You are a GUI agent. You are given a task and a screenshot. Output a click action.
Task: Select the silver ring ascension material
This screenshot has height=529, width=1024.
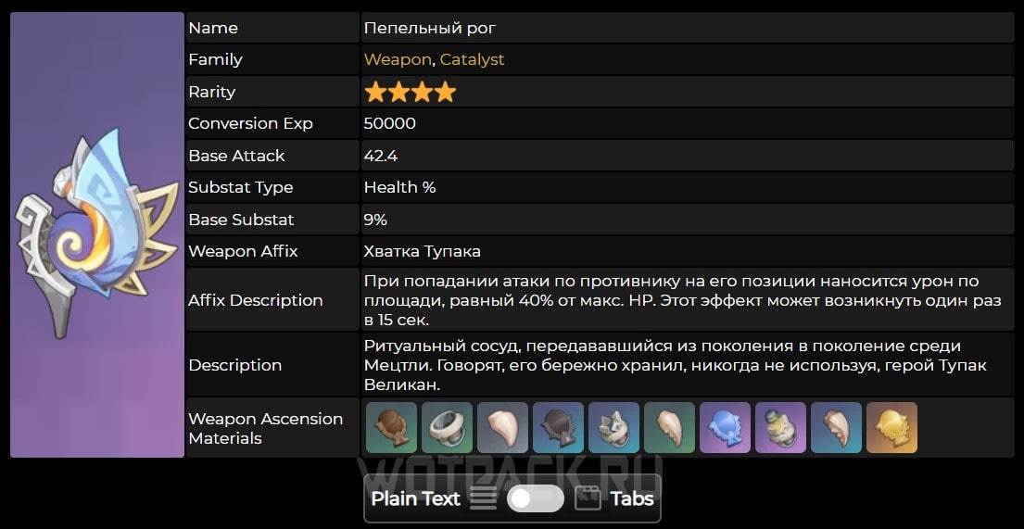tap(447, 428)
